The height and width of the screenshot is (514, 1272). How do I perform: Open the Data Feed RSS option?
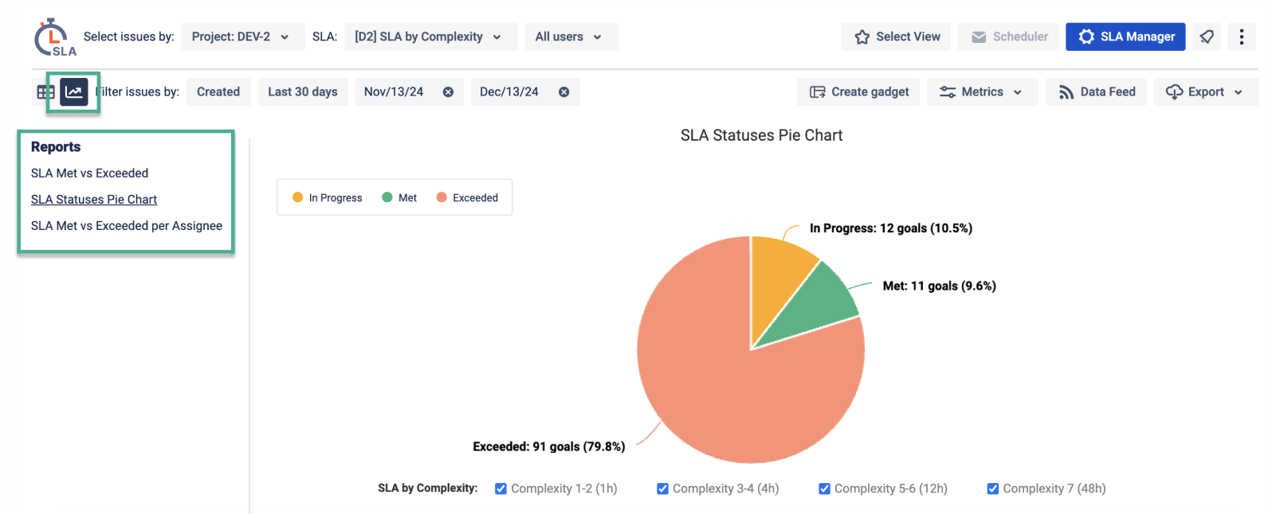click(x=1097, y=92)
